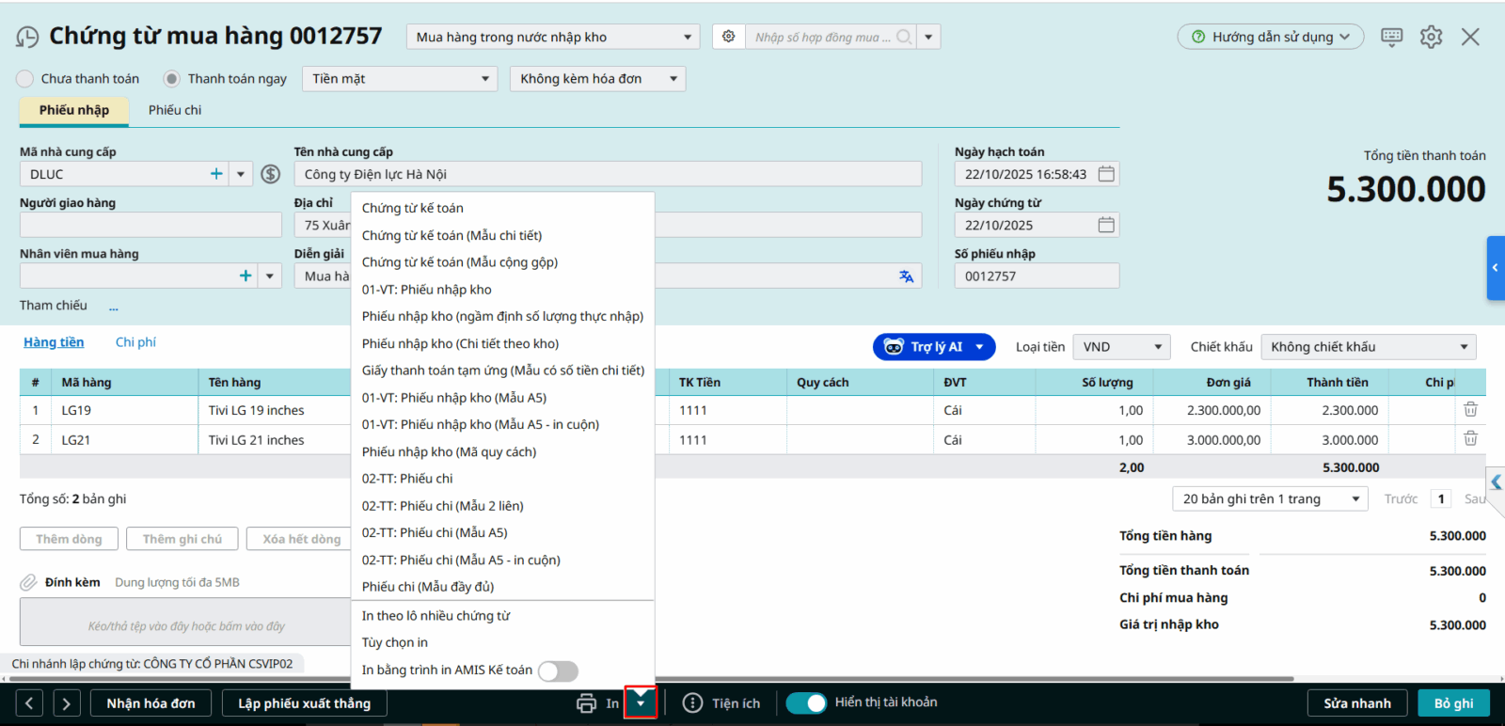Image resolution: width=1505 pixels, height=726 pixels.
Task: Open the Loại tiền VND dropdown
Action: tap(1122, 347)
